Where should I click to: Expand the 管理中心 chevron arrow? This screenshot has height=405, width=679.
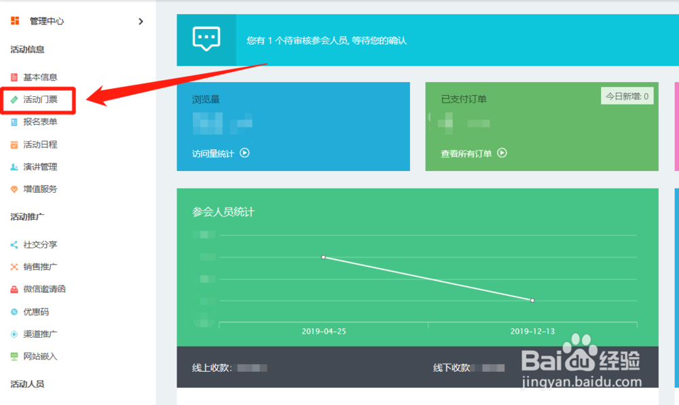click(x=141, y=21)
